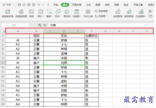Screen dimensions: 156x108
Task: Click the 功能图 icon
Action: pos(77,12)
